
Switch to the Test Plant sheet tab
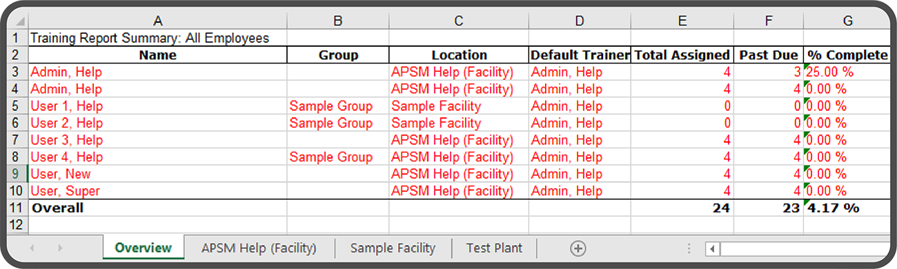tap(494, 248)
